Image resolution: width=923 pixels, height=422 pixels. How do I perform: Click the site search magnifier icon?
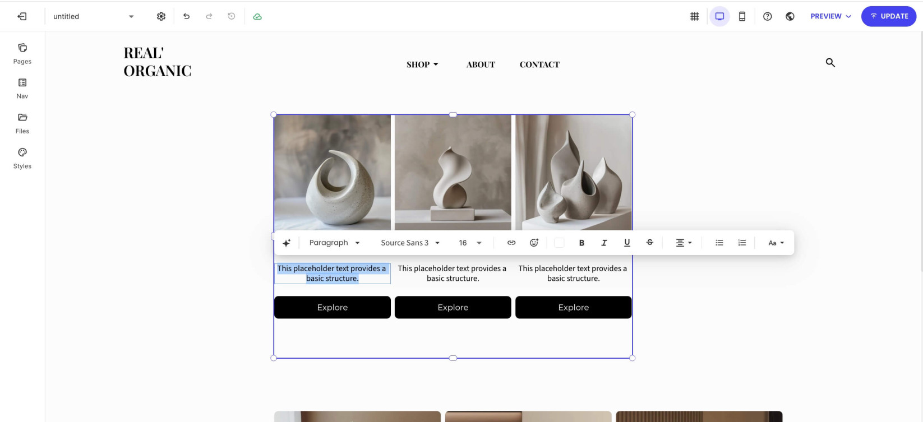click(830, 63)
